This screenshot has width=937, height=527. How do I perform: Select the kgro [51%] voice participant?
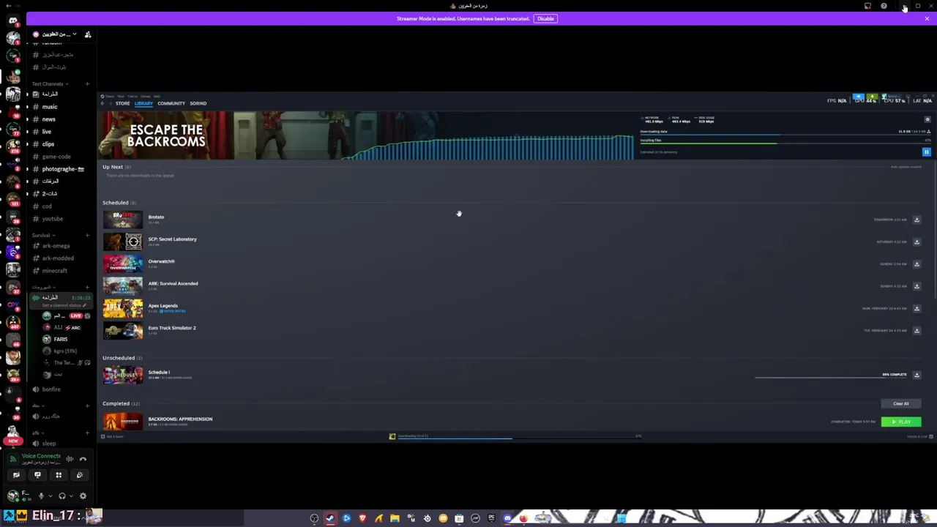(66, 351)
